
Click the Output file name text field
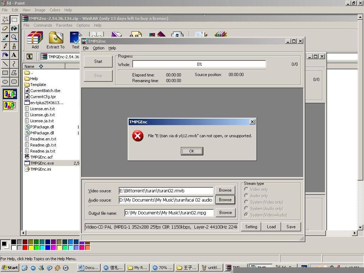point(169,213)
